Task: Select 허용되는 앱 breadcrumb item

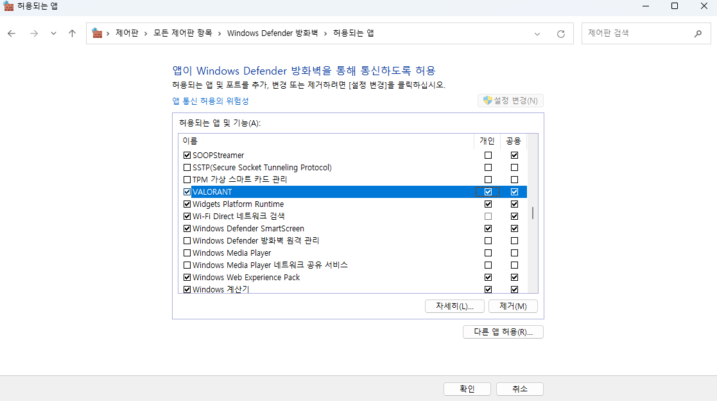Action: click(x=354, y=33)
